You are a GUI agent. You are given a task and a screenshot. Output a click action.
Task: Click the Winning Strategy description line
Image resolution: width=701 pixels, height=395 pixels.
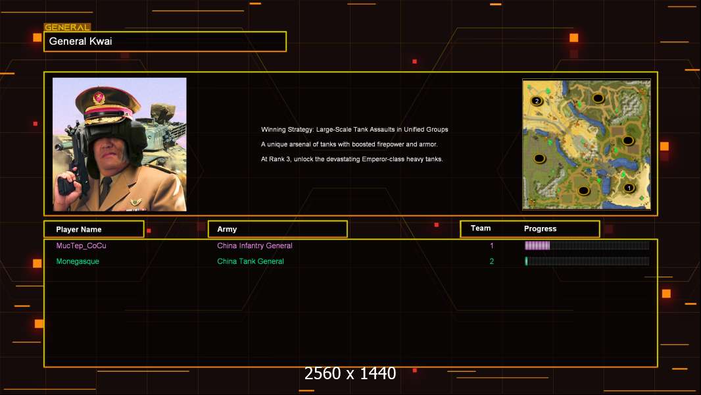[354, 129]
